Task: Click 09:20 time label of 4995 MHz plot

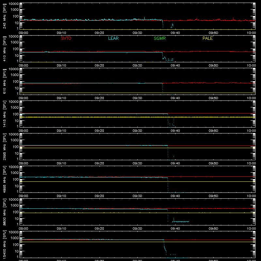Action: tap(100, 196)
